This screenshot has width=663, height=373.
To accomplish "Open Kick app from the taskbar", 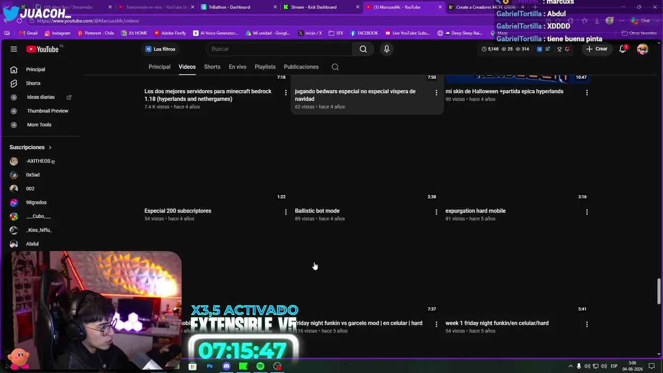I will point(243,366).
